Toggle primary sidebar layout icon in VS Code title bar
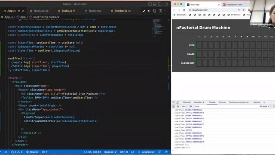275x155 pixels. point(150,4)
